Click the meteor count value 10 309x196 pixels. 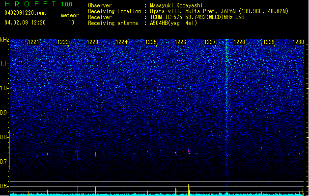[71, 23]
